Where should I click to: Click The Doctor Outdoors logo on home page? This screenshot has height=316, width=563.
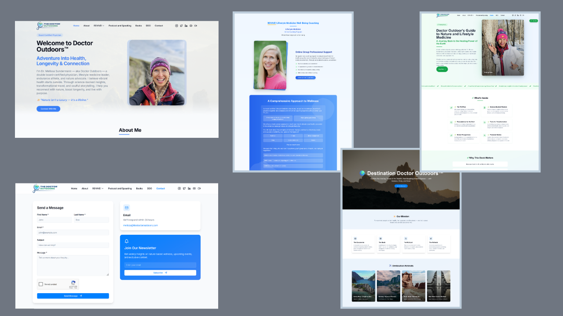48,26
